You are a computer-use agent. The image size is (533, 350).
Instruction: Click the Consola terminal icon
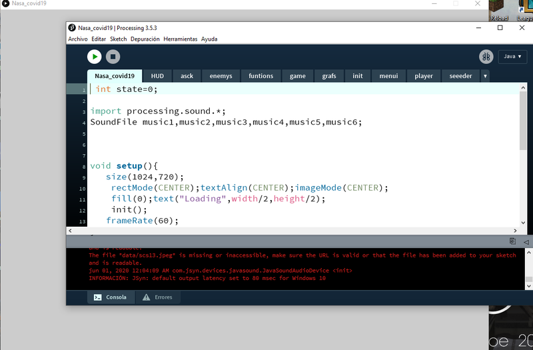pyautogui.click(x=97, y=297)
